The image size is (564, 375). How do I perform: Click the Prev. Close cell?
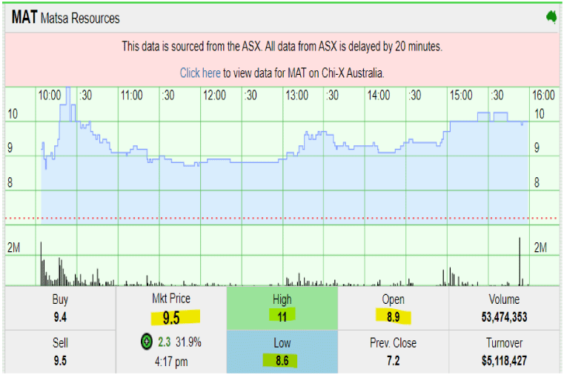[394, 351]
